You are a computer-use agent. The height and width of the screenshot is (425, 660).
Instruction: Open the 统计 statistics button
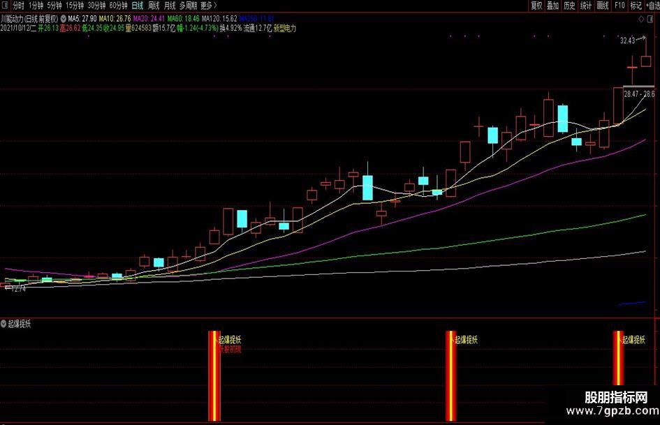[x=586, y=6]
